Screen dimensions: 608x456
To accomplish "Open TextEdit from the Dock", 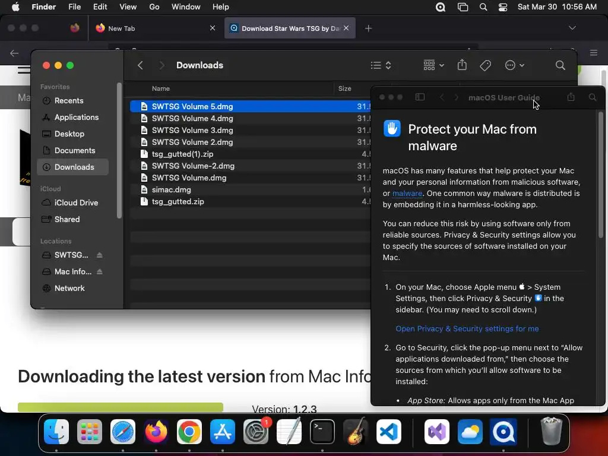I will coord(289,432).
